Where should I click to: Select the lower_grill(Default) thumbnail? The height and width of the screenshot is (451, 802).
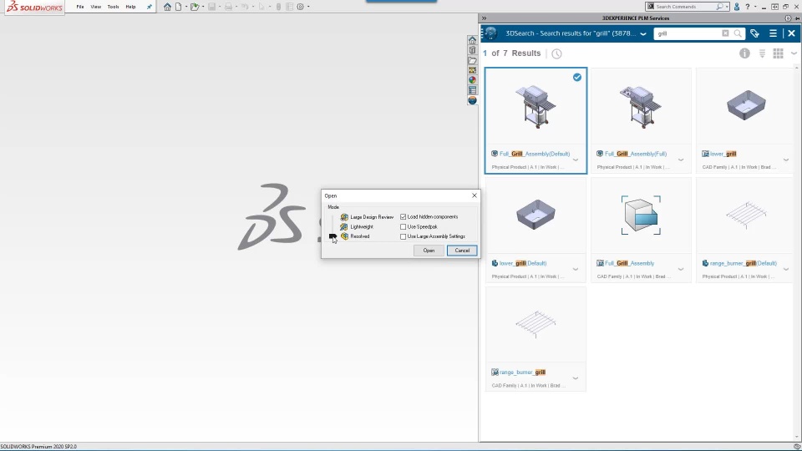pos(536,215)
